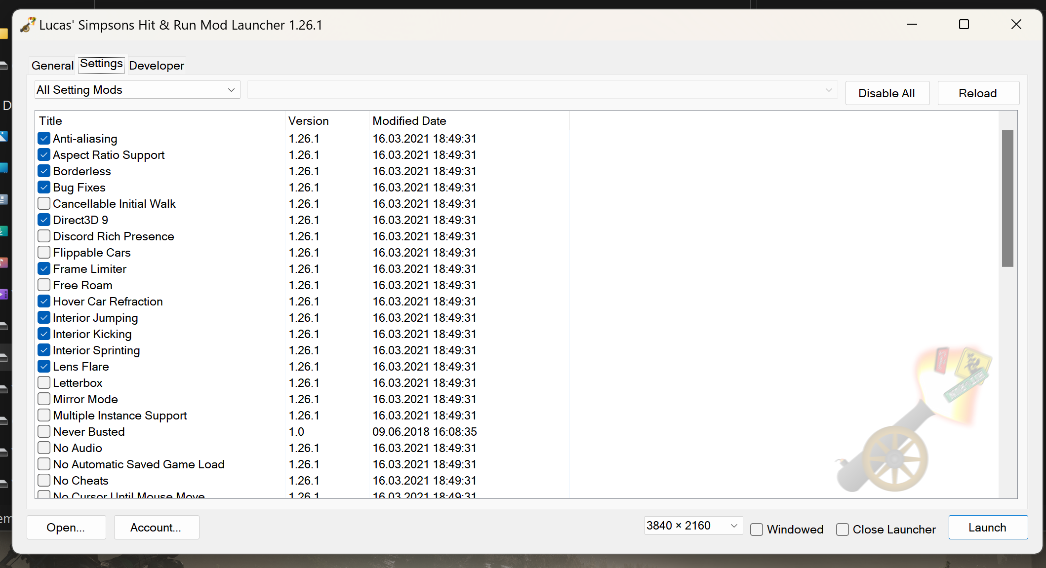1046x568 pixels.
Task: Uncheck the Anti-aliasing mod
Action: pyautogui.click(x=44, y=139)
